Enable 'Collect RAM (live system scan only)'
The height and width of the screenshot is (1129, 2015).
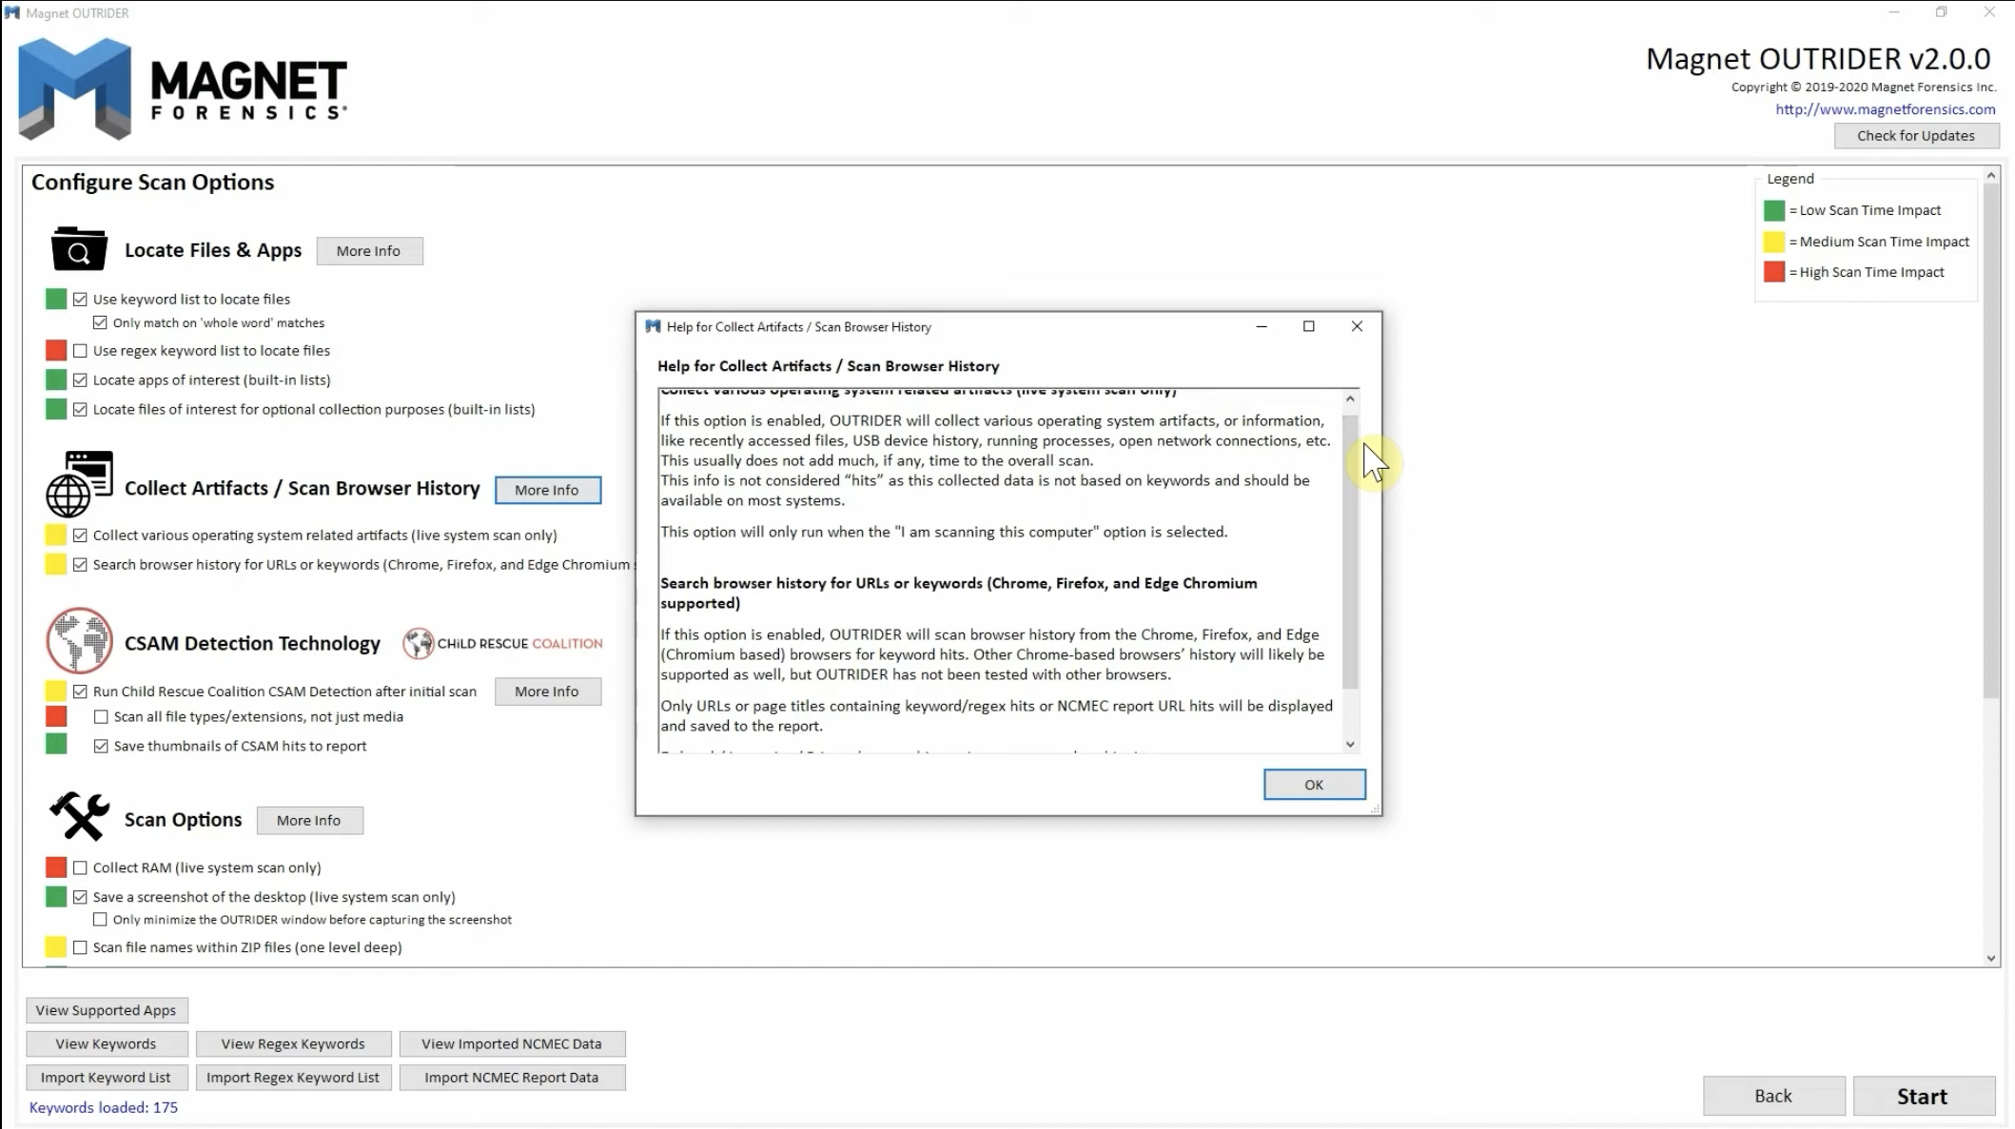tap(80, 867)
